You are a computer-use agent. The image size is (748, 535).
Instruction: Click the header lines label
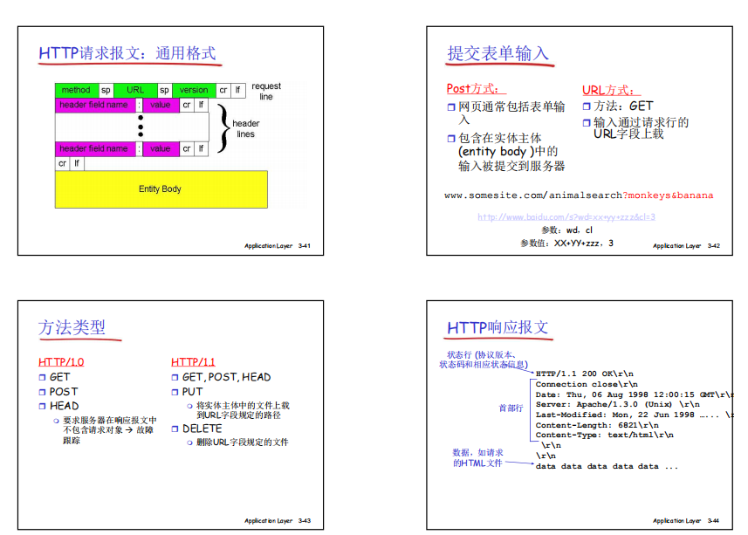245,129
